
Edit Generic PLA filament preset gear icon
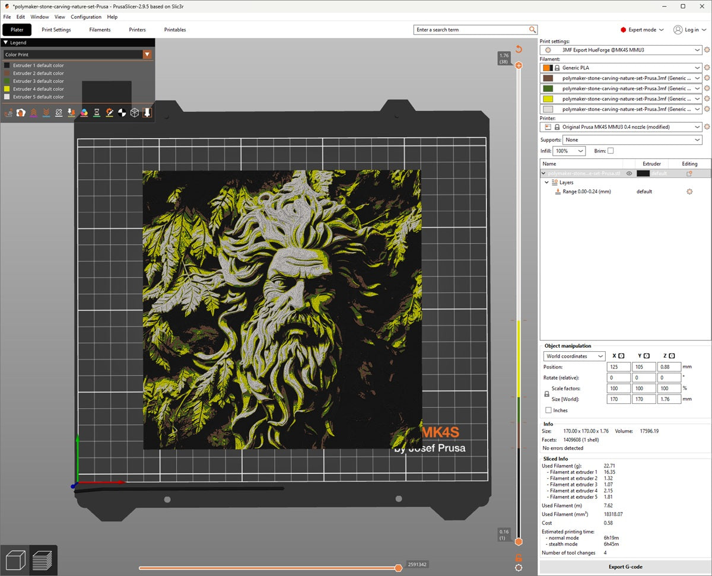click(x=707, y=68)
